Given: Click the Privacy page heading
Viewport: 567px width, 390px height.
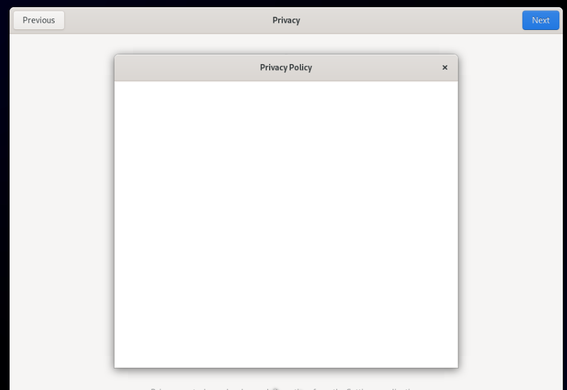Looking at the screenshot, I should coord(286,20).
